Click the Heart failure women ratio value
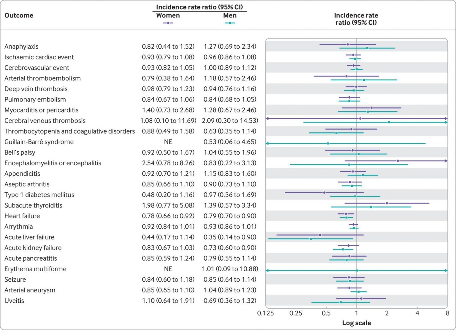This screenshot has width=456, height=330. pos(168,216)
